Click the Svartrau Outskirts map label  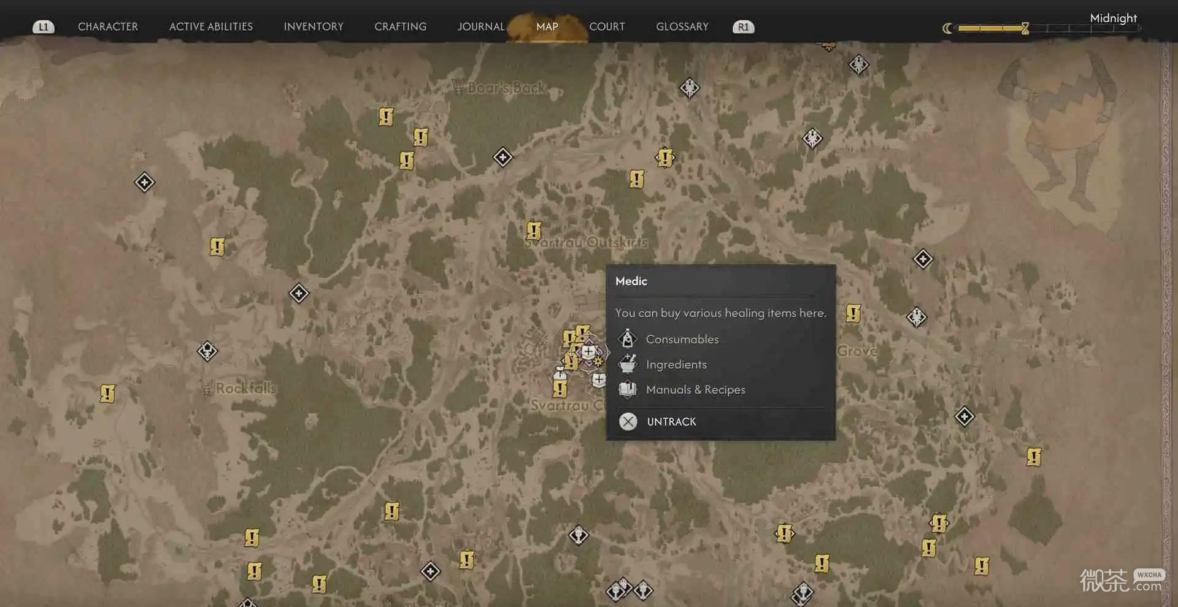587,242
